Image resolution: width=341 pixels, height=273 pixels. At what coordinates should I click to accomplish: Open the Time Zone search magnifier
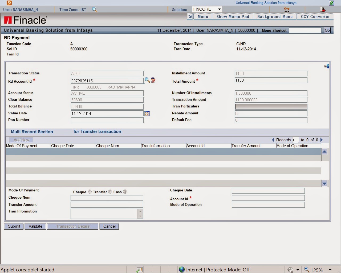(x=94, y=10)
